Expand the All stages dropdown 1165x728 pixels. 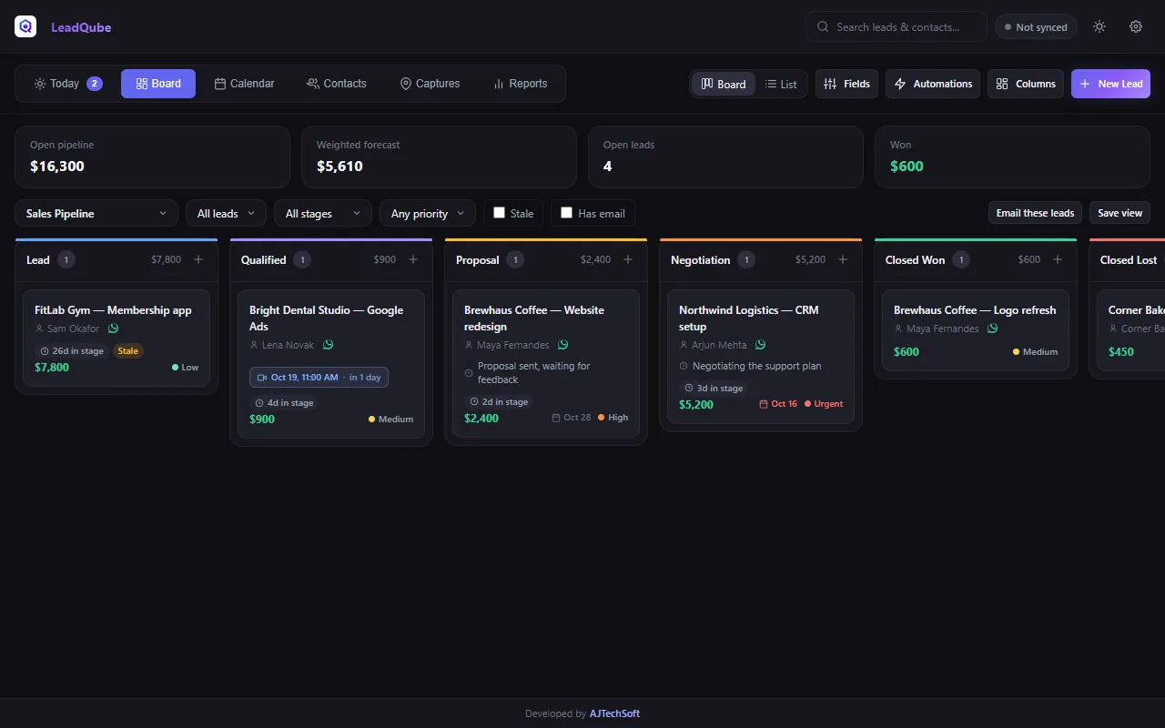[x=323, y=213]
